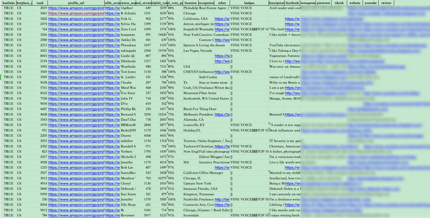
Task: Click the location cell 'Las Vegas, Nevada'
Action: [197, 51]
